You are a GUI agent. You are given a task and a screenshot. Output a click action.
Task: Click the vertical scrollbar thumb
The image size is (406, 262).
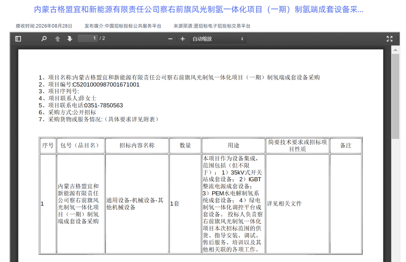[x=395, y=97]
